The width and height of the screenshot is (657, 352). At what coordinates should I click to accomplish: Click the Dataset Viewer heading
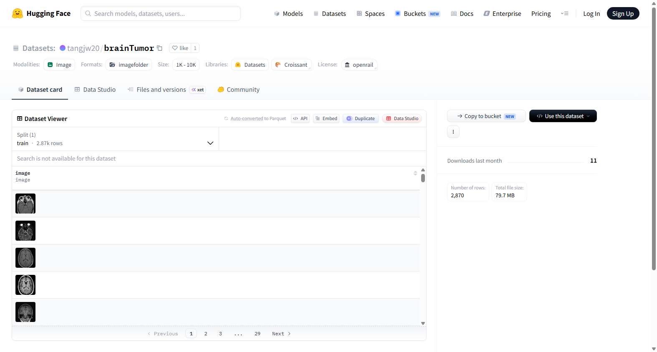click(x=42, y=119)
